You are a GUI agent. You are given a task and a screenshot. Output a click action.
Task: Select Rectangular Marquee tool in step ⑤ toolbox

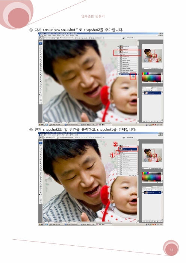(41, 148)
